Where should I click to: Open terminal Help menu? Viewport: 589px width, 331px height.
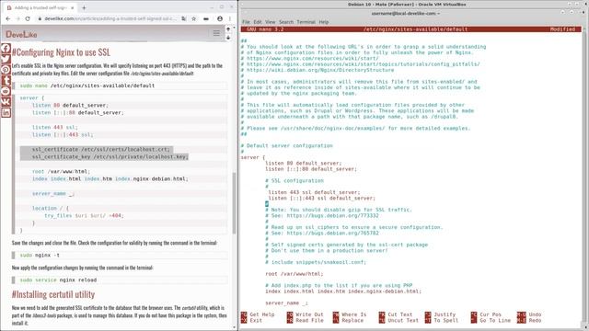(x=324, y=22)
